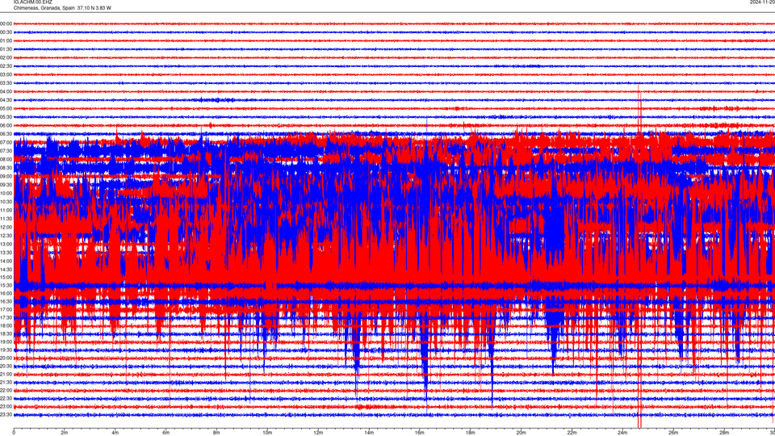Click the 04:30 time label
Image resolution: width=775 pixels, height=436 pixels.
tap(6, 100)
